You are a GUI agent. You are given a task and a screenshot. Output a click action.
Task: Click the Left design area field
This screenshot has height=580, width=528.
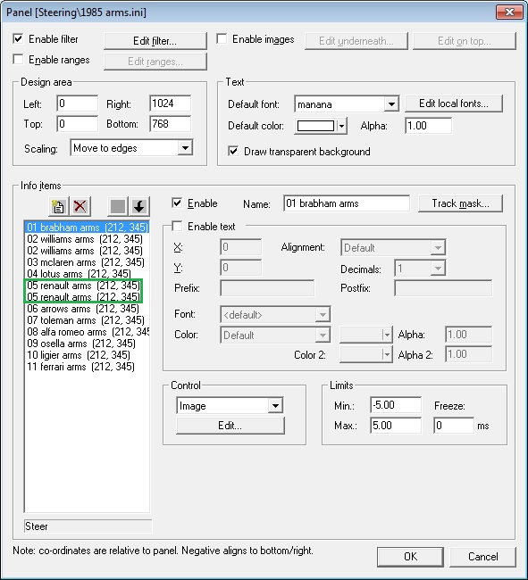(78, 104)
